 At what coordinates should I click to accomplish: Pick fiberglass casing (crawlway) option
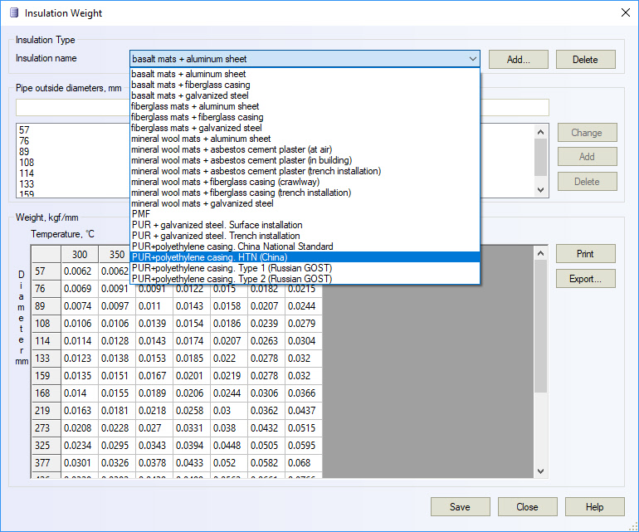coord(305,182)
